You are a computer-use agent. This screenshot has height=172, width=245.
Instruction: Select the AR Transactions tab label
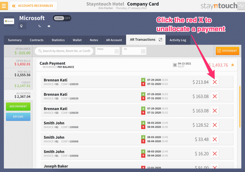click(143, 39)
